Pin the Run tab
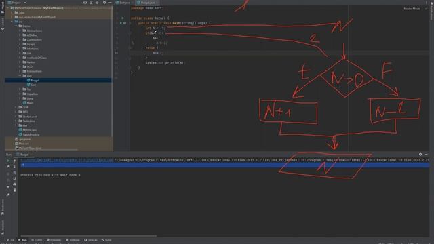The height and width of the screenshot is (244, 434). (8, 195)
